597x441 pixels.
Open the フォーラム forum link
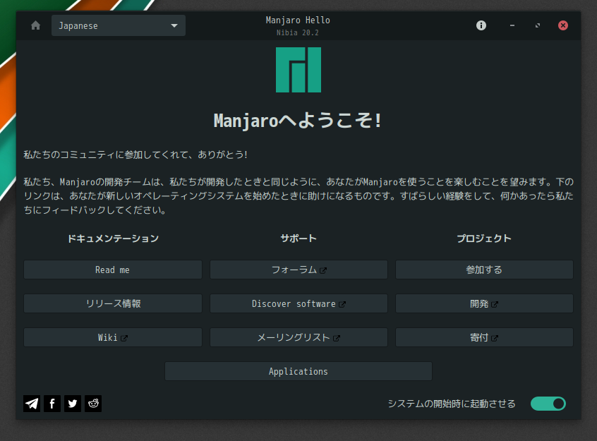click(x=298, y=270)
